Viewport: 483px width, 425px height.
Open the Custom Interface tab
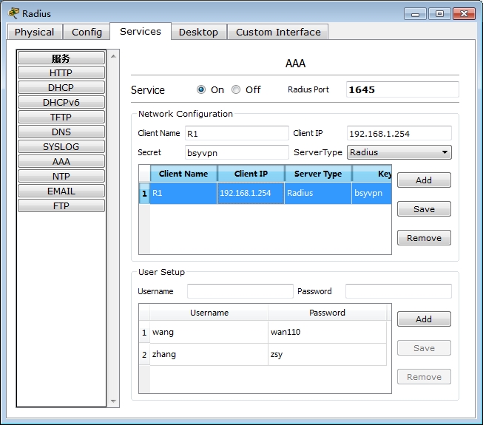click(278, 33)
